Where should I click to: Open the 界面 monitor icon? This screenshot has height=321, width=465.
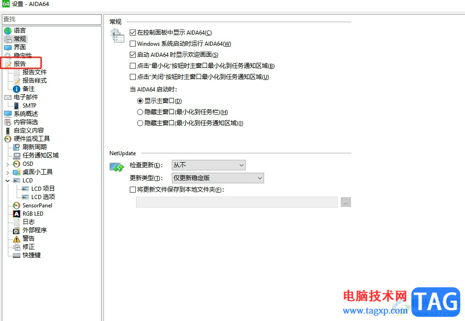[8, 47]
